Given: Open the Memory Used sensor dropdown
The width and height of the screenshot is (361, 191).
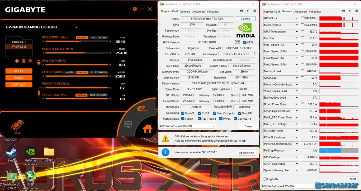Looking at the screenshot, I should pos(297,71).
